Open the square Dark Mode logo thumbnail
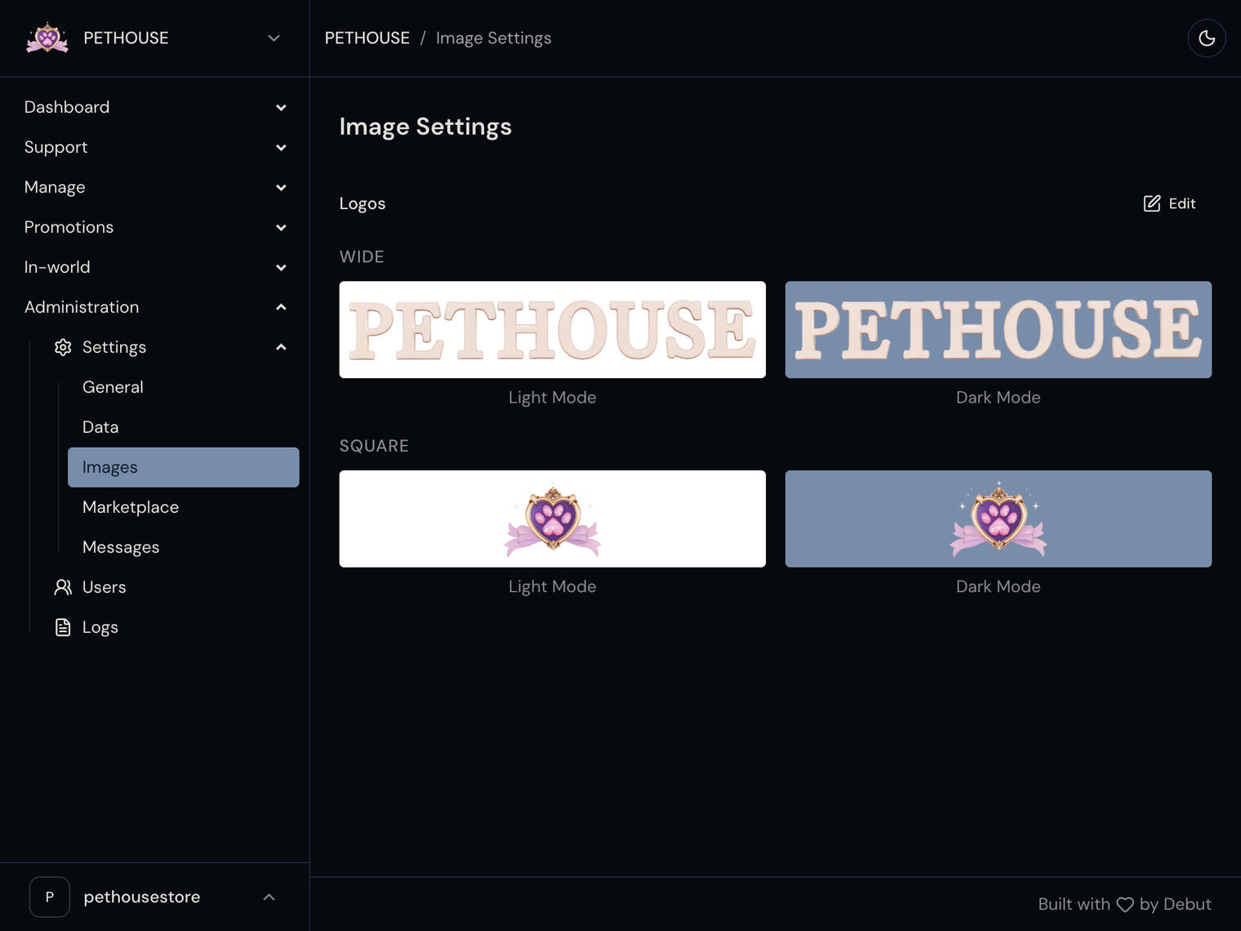Image resolution: width=1241 pixels, height=931 pixels. point(999,519)
